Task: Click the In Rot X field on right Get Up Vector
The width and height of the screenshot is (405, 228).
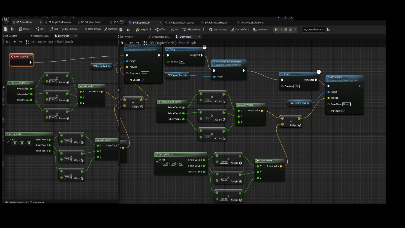Action: tap(165, 164)
